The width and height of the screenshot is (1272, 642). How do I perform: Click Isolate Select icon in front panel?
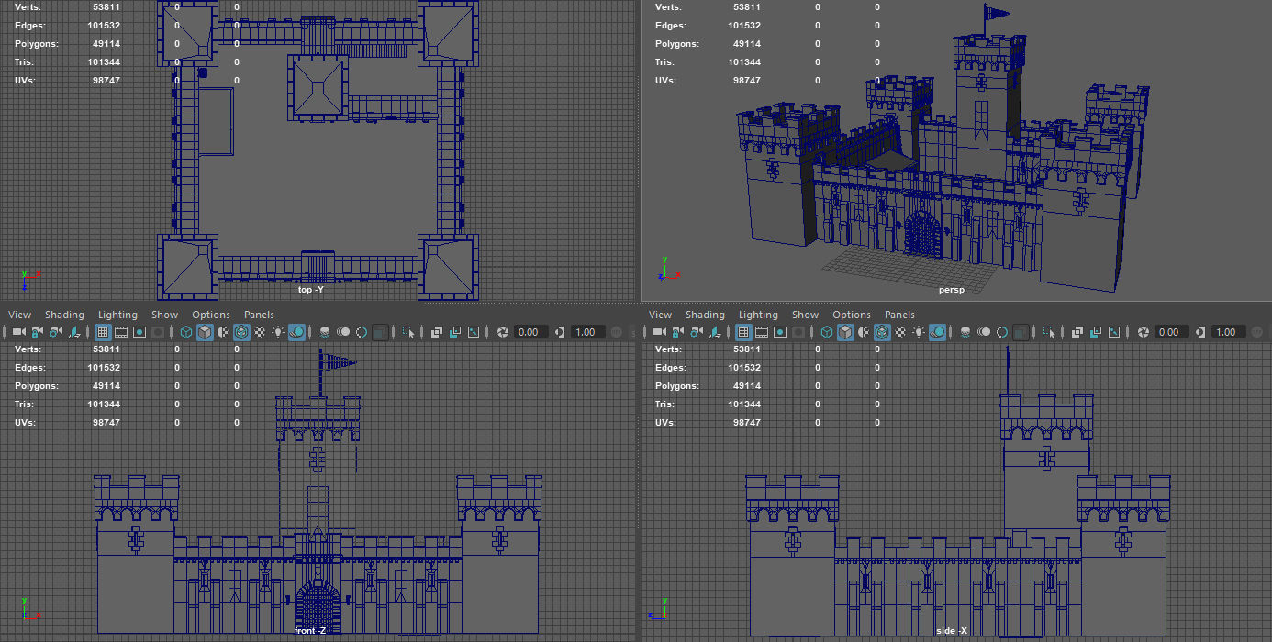click(x=407, y=332)
